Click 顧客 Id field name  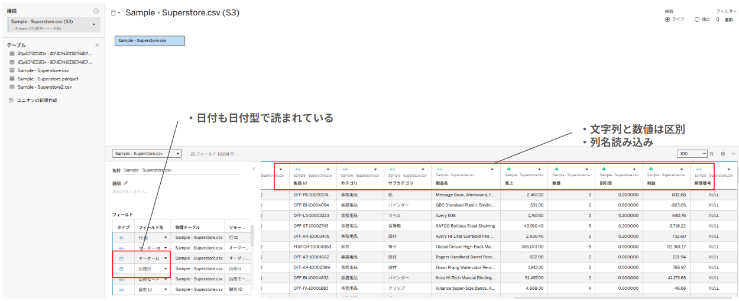pyautogui.click(x=145, y=290)
